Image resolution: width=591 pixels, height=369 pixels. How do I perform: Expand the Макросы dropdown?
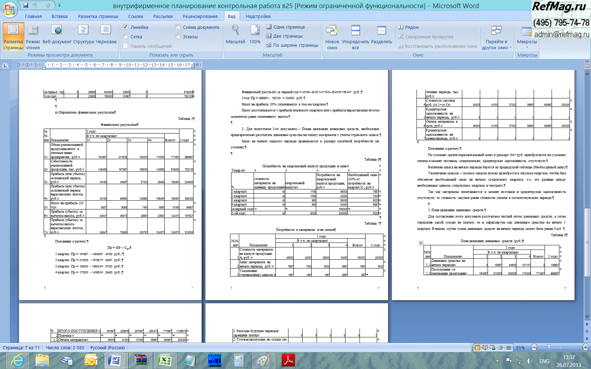[x=527, y=47]
